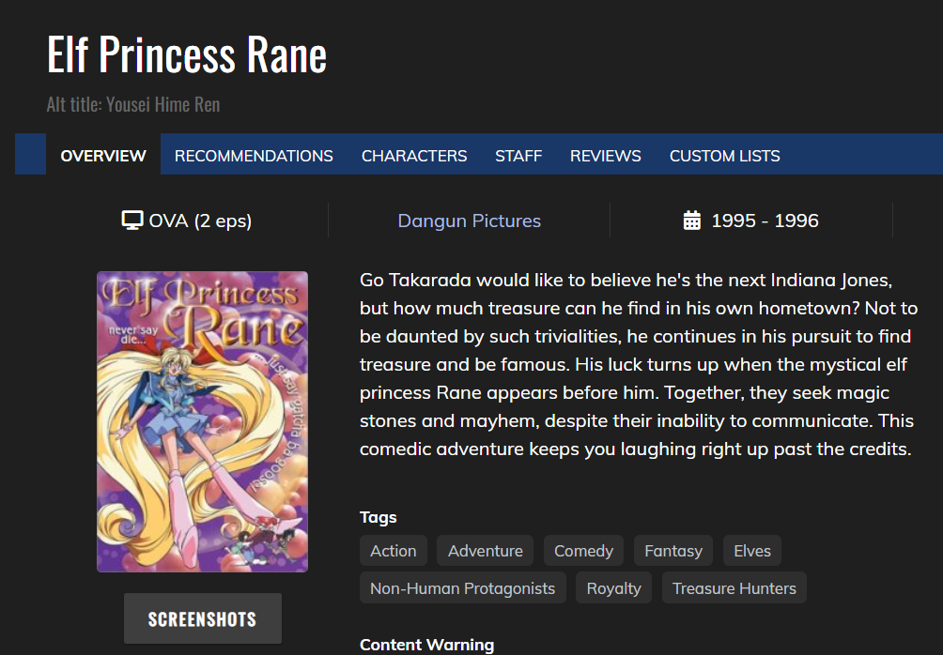Open the Dangun Pictures studio link
Viewport: 943px width, 655px height.
point(470,221)
